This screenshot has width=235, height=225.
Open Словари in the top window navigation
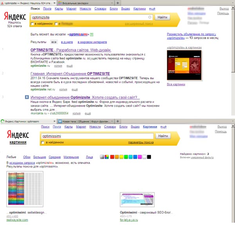[x=100, y=9]
